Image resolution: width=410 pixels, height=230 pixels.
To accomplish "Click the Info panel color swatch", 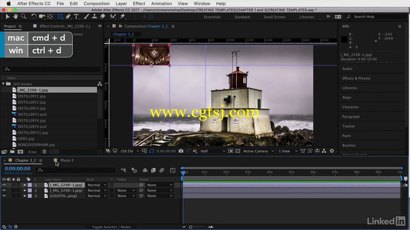I will tap(344, 39).
